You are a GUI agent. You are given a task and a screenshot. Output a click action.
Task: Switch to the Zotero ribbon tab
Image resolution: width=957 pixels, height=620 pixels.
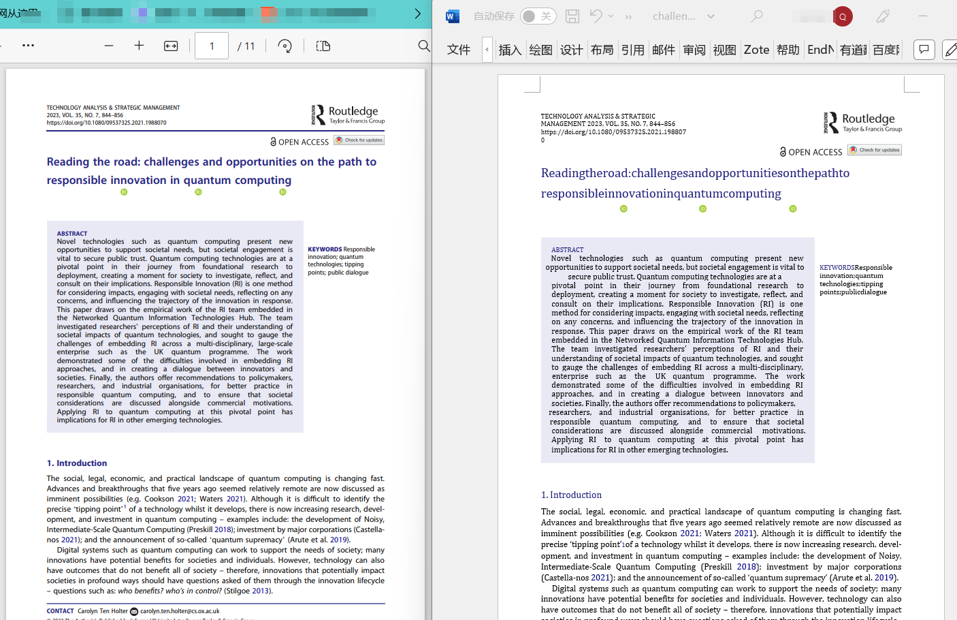pyautogui.click(x=756, y=50)
